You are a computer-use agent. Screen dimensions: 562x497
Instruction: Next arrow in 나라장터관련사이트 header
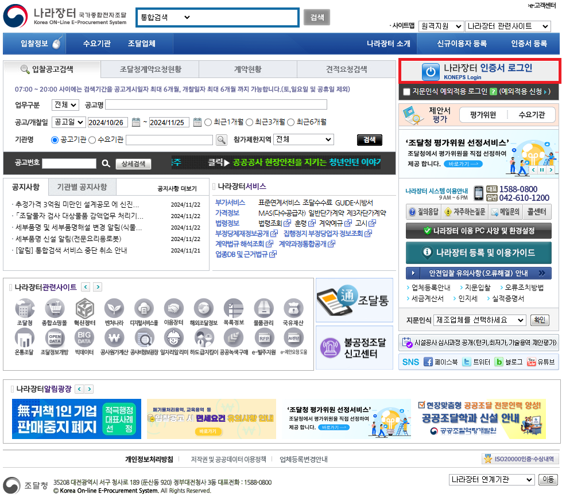pyautogui.click(x=98, y=287)
